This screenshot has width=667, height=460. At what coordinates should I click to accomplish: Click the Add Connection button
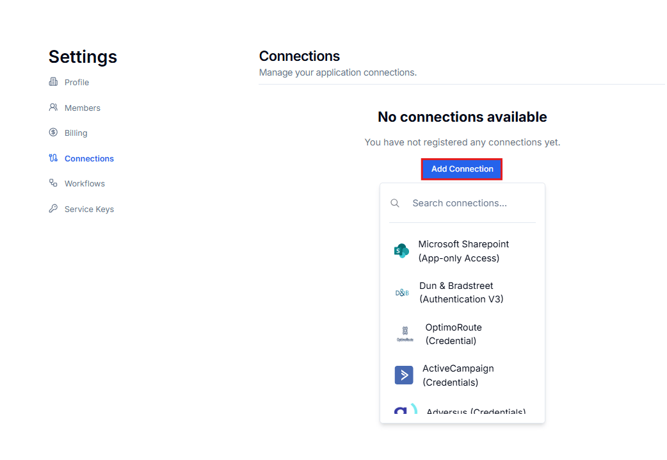[462, 169]
